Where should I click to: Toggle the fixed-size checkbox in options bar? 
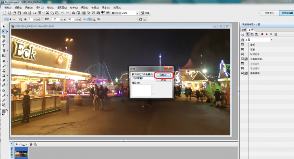tap(43, 19)
